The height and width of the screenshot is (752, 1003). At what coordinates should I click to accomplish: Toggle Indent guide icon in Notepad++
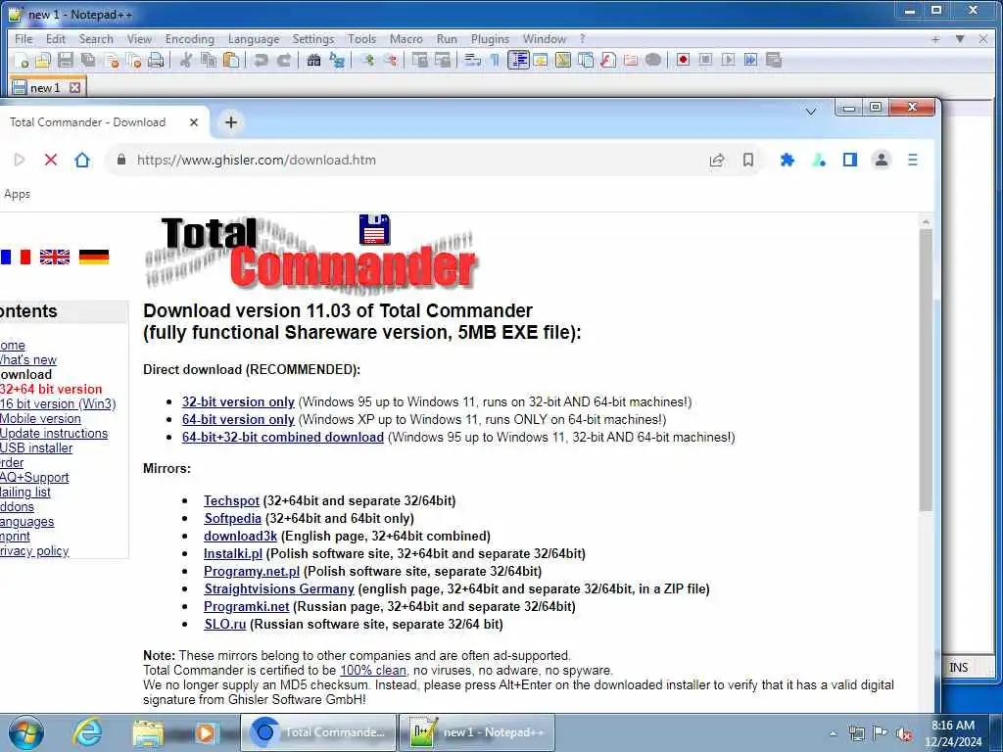click(x=518, y=60)
